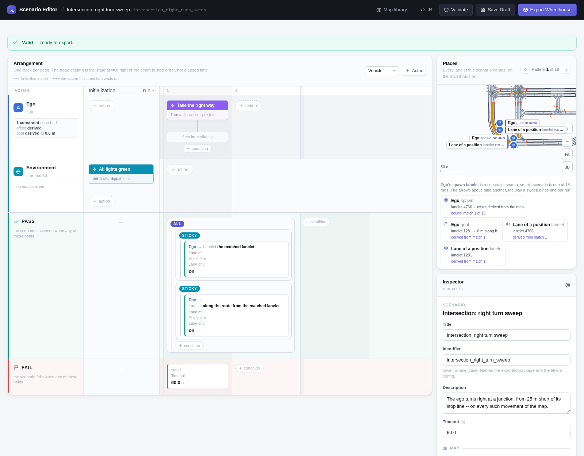Fit the map to view
Screen dimensions: 584x456
(x=567, y=154)
